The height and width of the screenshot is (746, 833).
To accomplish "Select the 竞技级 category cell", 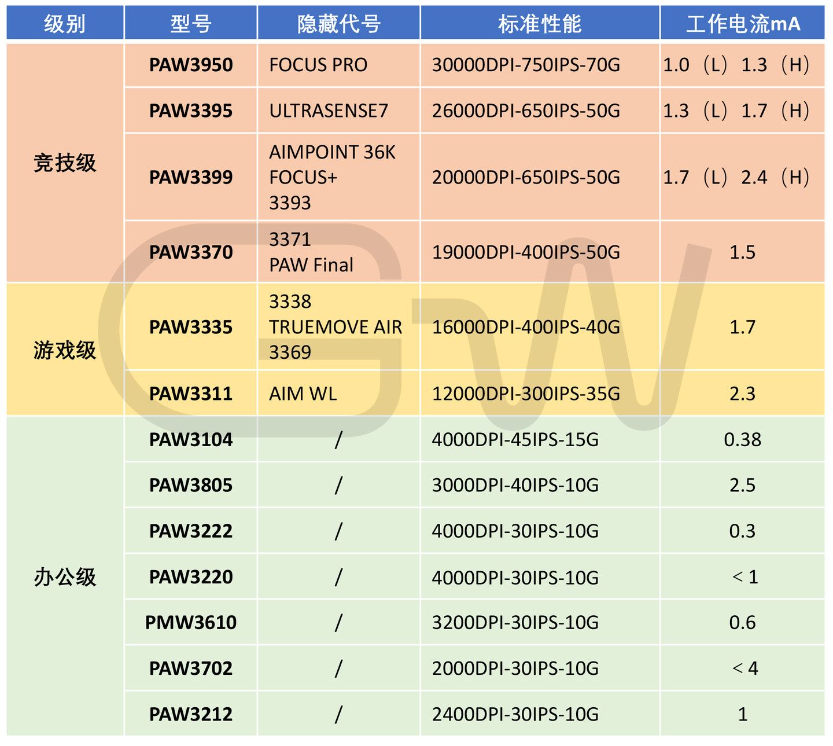I will click(65, 163).
